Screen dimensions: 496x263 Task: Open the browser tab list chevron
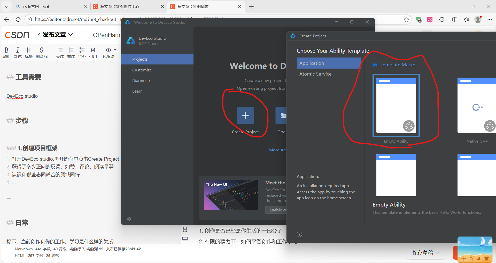[x=6, y=6]
